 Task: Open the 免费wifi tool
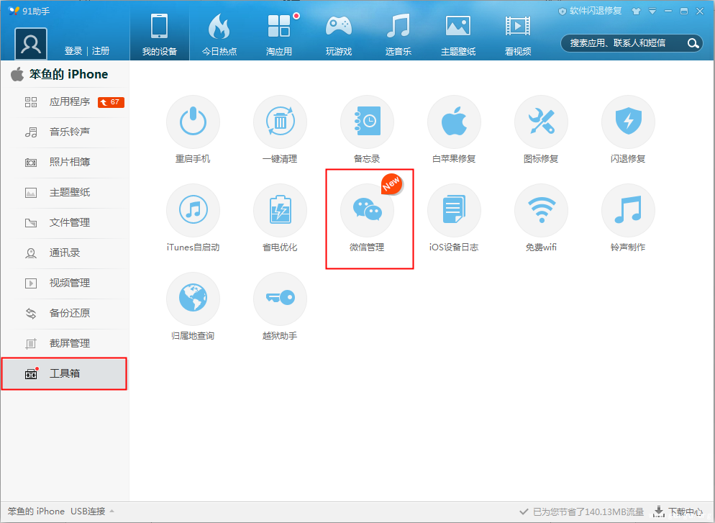coord(541,210)
